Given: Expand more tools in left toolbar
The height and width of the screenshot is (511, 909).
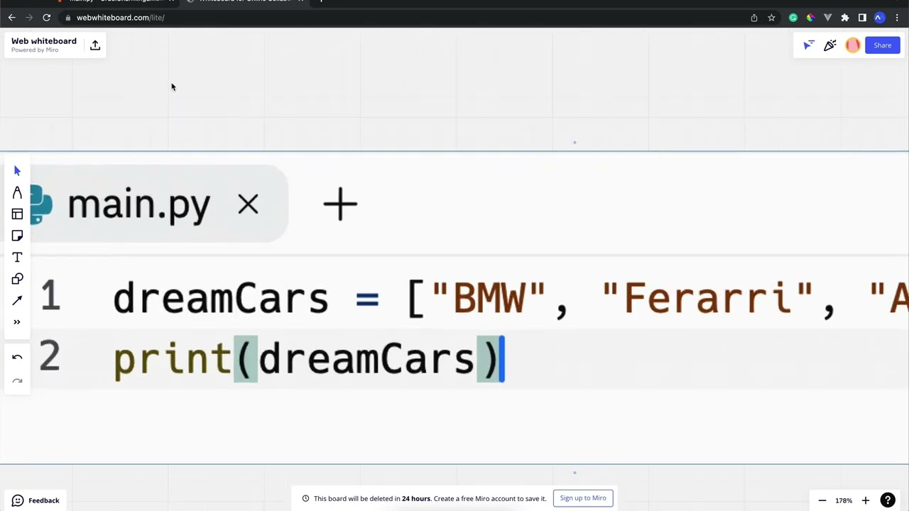Looking at the screenshot, I should tap(17, 322).
